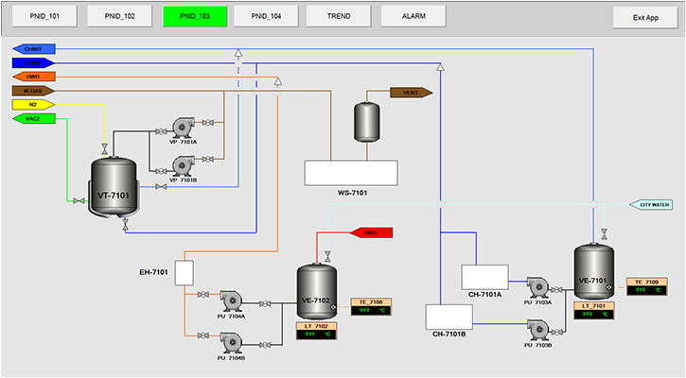Toggle the VAC2 valve beside VT-7101
This screenshot has height=378, width=686.
[x=79, y=201]
